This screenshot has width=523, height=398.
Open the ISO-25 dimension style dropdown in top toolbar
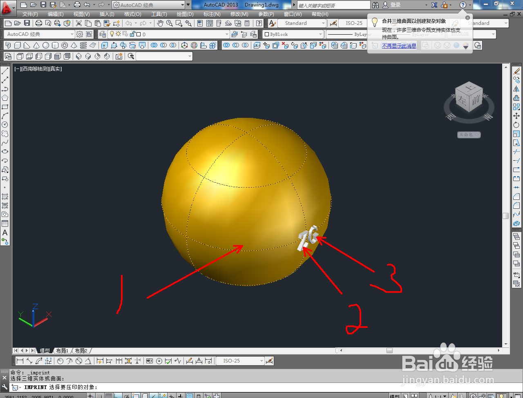coord(354,23)
